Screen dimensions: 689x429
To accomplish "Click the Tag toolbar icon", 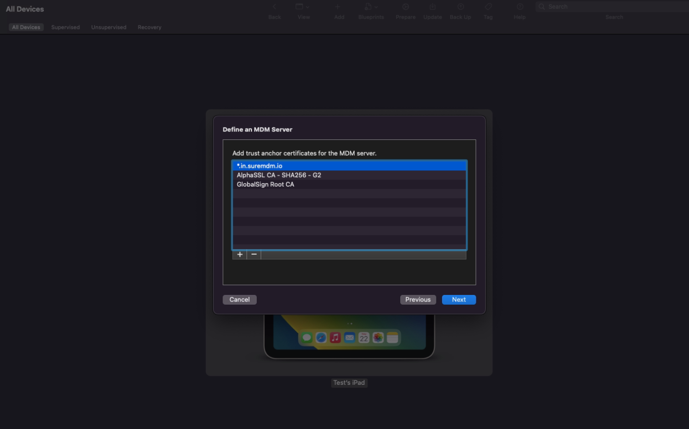I will pyautogui.click(x=488, y=7).
